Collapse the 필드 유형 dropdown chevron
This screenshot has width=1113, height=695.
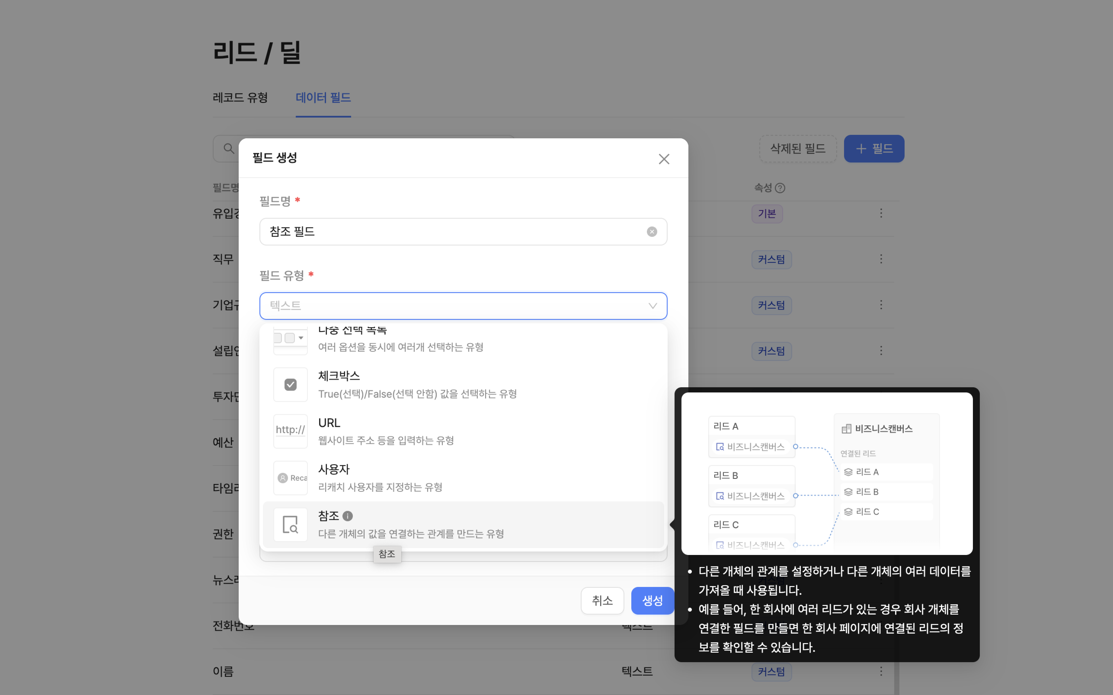652,306
